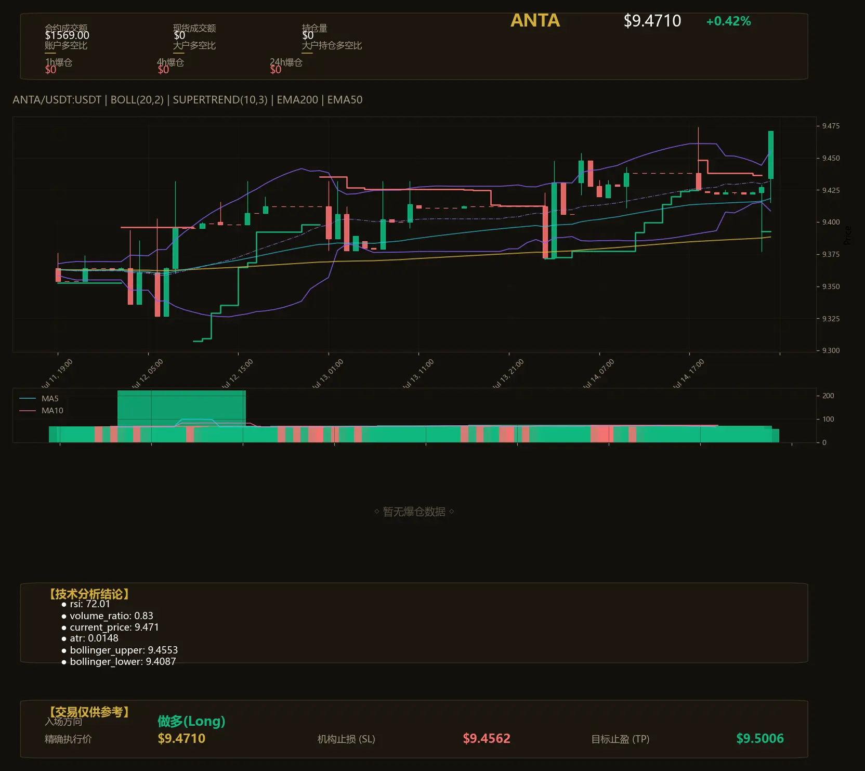Click the 1h liquidation $0 value
This screenshot has width=865, height=771.
pyautogui.click(x=50, y=70)
